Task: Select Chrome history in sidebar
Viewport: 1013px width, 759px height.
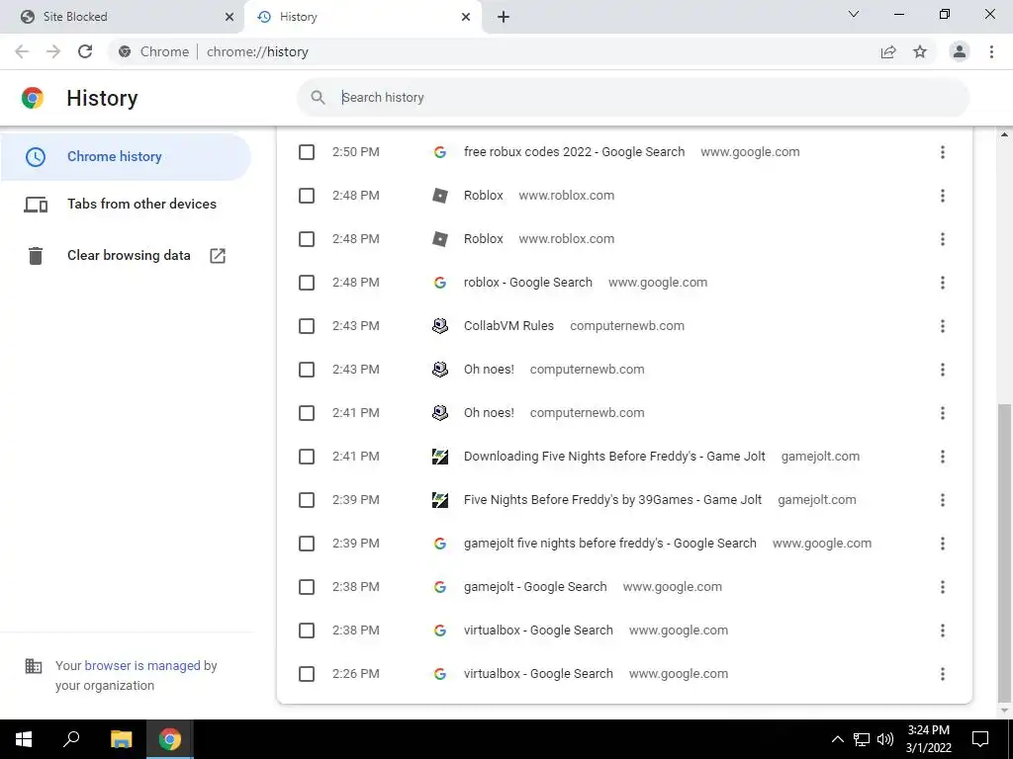Action: pyautogui.click(x=126, y=156)
